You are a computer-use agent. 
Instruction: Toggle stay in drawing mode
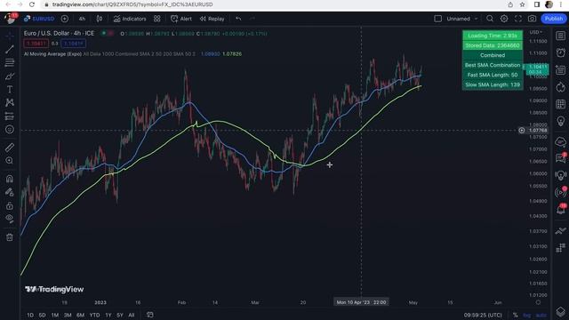tap(10, 192)
